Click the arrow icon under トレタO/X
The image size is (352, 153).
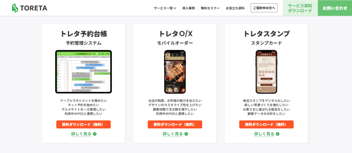click(x=186, y=134)
